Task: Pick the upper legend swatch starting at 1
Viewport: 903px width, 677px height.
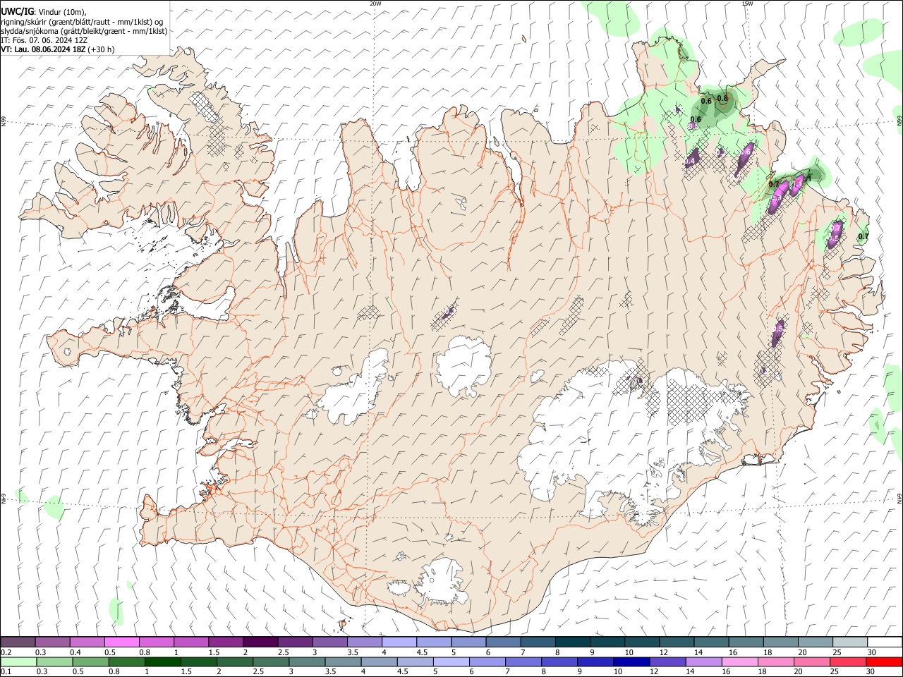Action: (190, 642)
